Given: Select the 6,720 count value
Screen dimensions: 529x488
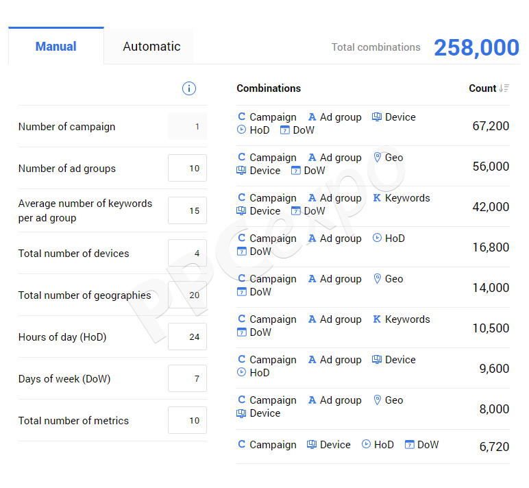Looking at the screenshot, I should coord(494,447).
